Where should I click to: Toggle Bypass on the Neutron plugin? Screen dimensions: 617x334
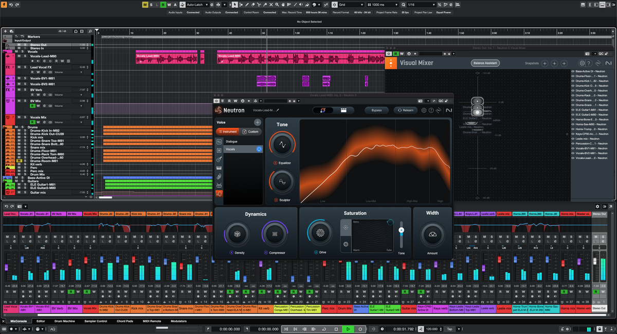pyautogui.click(x=377, y=110)
